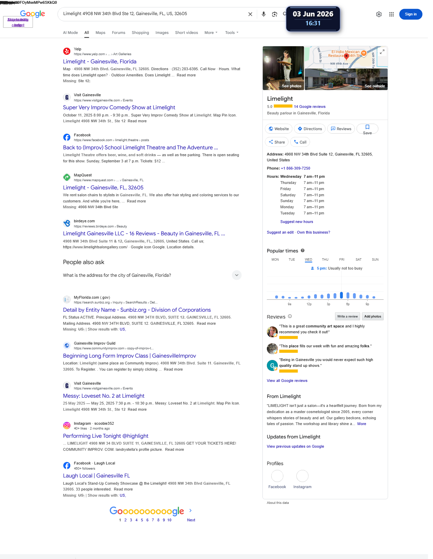Screen dimensions: 433x559
Task: Click the Write a review button
Action: [347, 316]
